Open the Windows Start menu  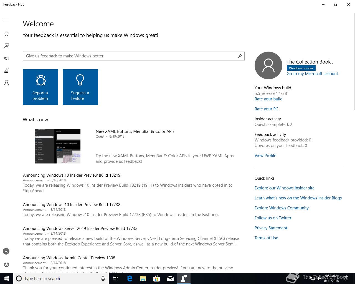[7, 278]
